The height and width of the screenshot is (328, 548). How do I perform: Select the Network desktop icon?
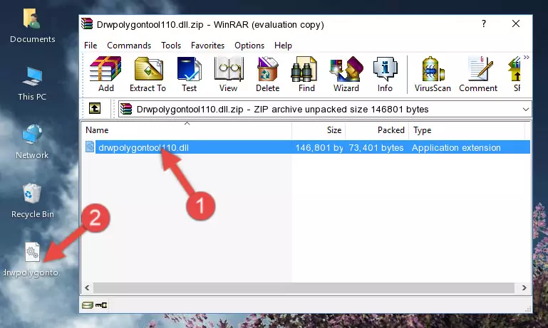(x=32, y=142)
